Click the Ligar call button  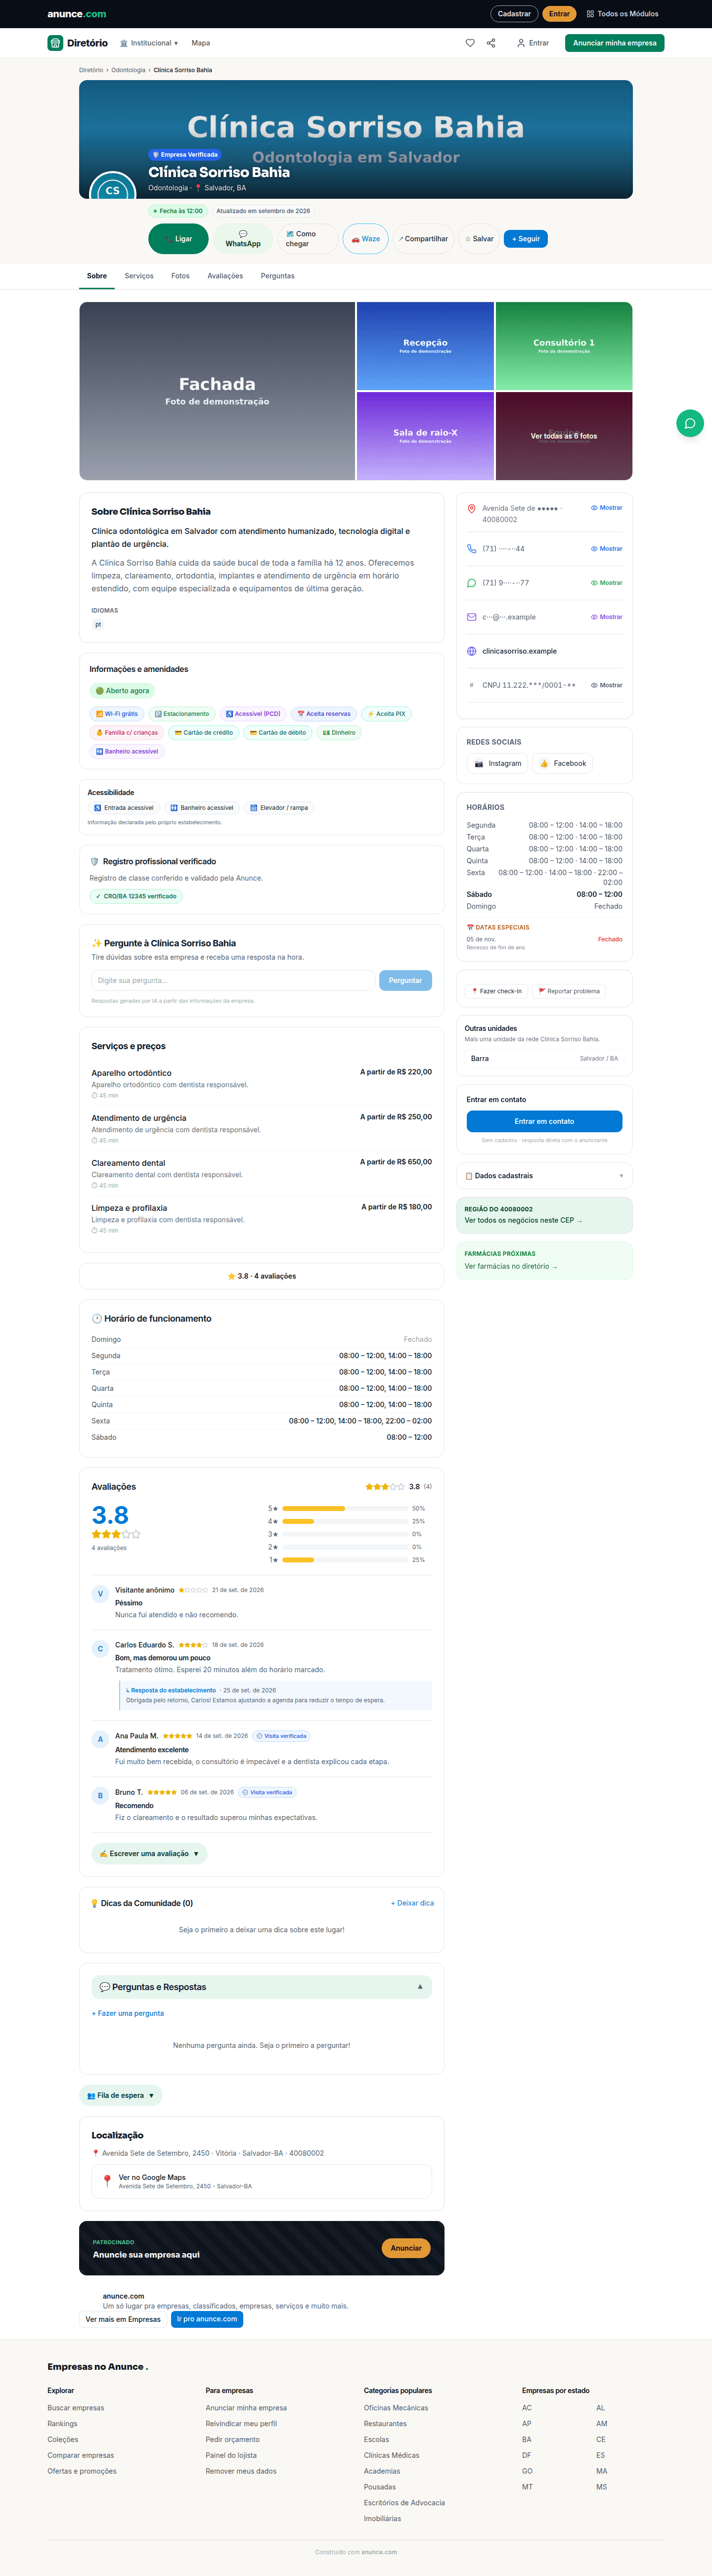pyautogui.click(x=178, y=239)
